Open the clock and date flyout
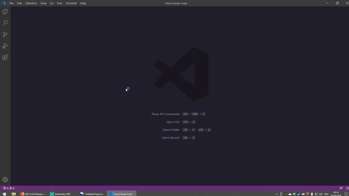 tap(336, 194)
